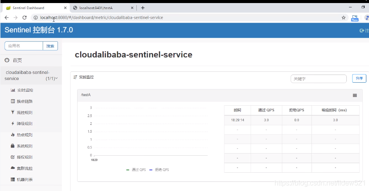The image size is (369, 191).
Task: Focus the 关键字 keyword field
Action: pos(318,79)
